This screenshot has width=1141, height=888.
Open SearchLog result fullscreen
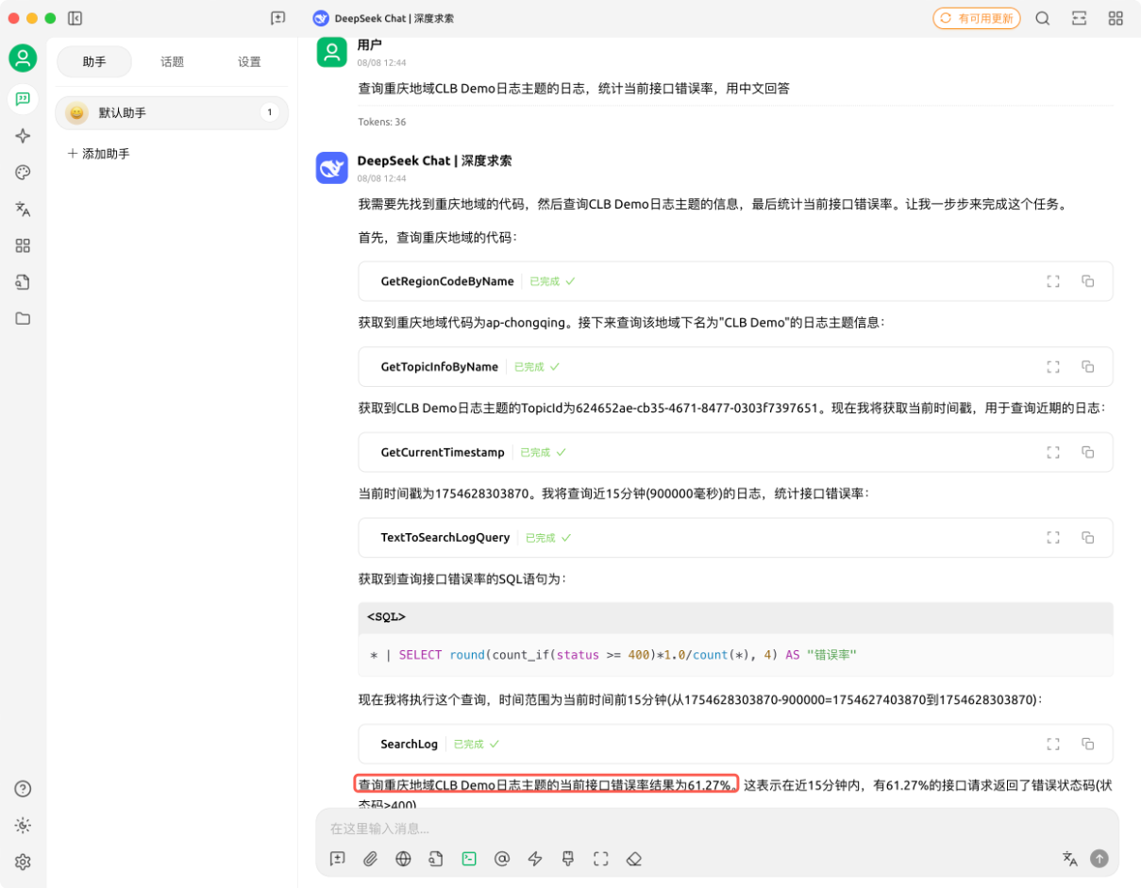1053,744
